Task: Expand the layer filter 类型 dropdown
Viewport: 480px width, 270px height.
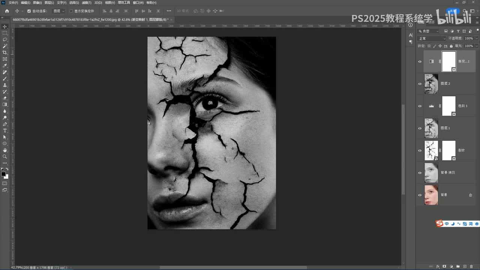Action: (x=429, y=31)
